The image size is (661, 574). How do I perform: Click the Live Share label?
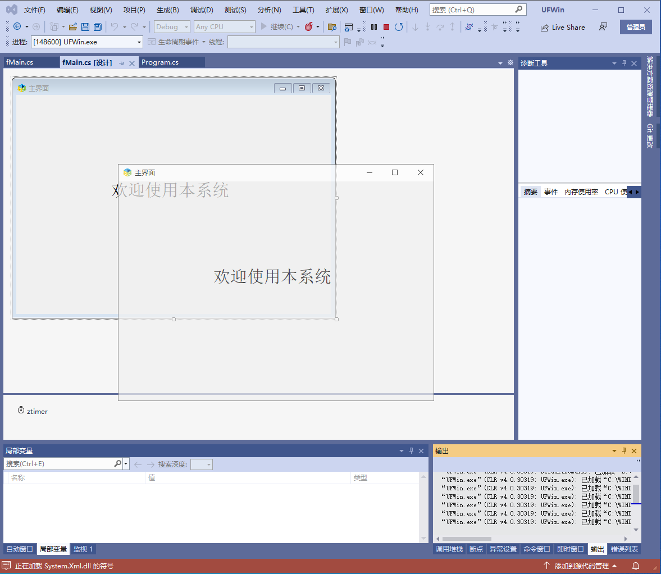[x=568, y=28]
